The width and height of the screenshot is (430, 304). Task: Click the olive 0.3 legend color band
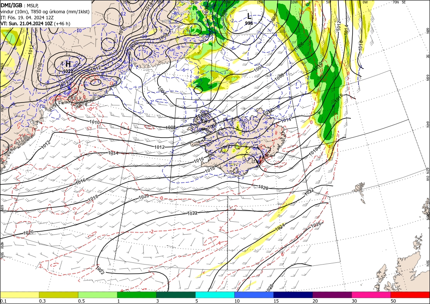pyautogui.click(x=58, y=295)
